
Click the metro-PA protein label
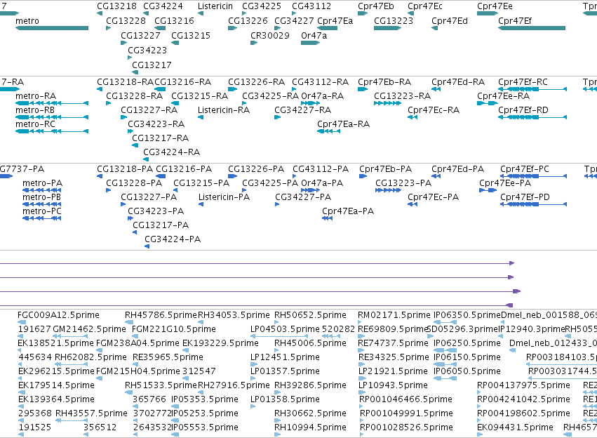[42, 183]
